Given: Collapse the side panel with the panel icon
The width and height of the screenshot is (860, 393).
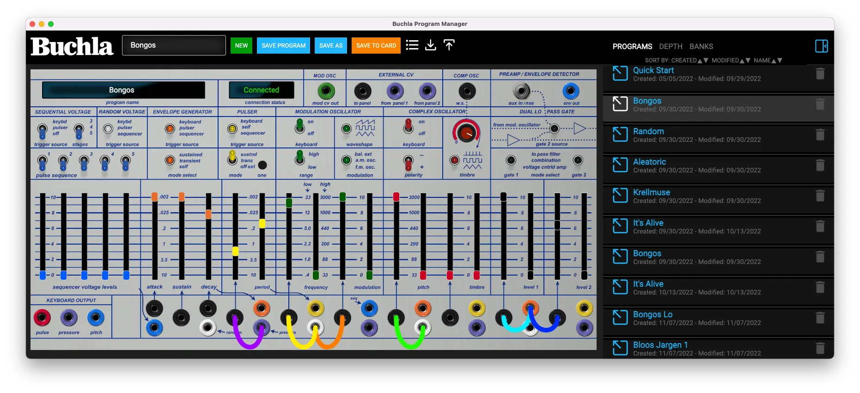Looking at the screenshot, I should click(x=821, y=46).
